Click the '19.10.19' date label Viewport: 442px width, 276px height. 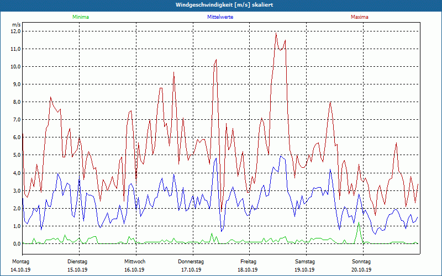pyautogui.click(x=304, y=270)
